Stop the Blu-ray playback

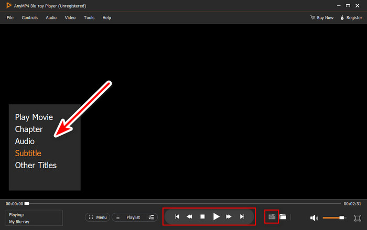coord(202,217)
